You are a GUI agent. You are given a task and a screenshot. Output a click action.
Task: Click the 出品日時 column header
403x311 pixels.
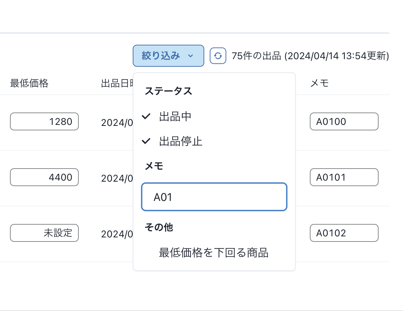(116, 83)
